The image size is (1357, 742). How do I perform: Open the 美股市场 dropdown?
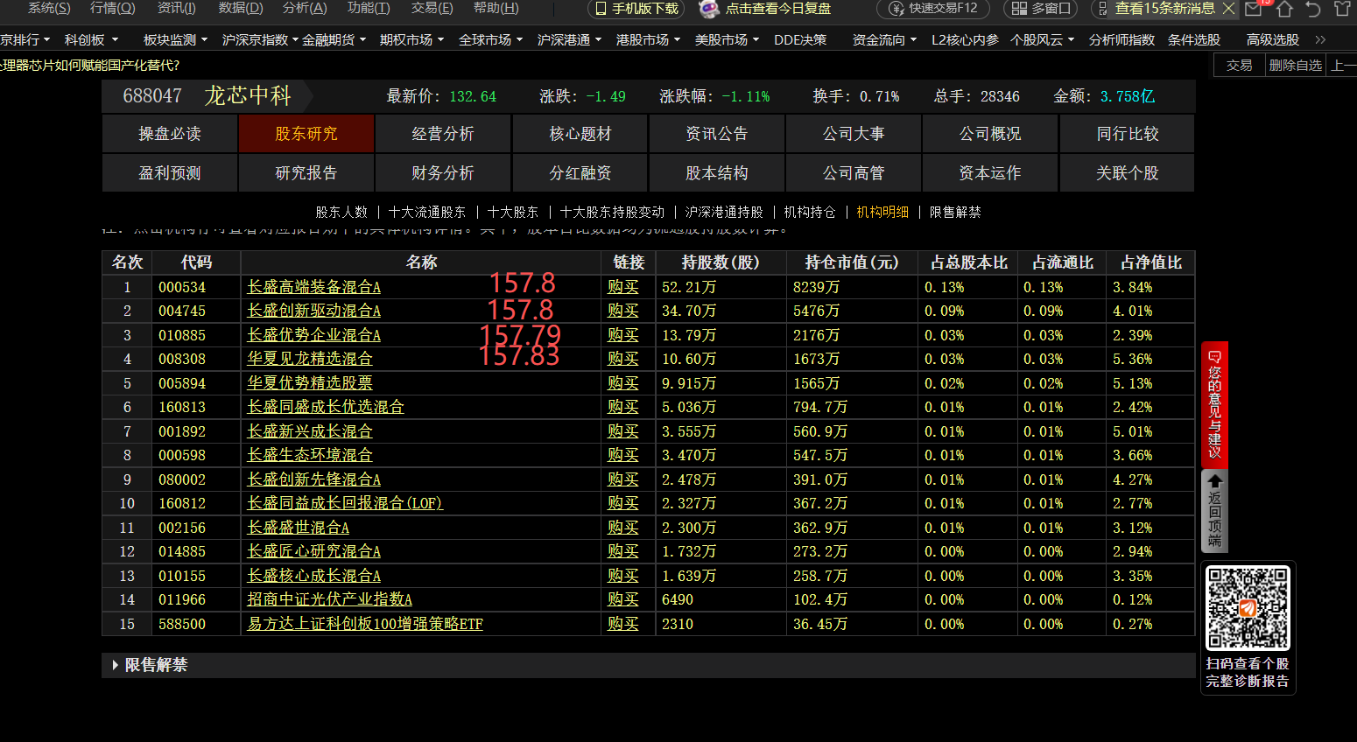point(727,40)
